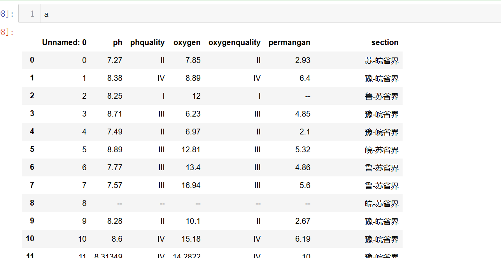The width and height of the screenshot is (501, 258).
Task: Select the "oxygen" column header
Action: pyautogui.click(x=187, y=42)
